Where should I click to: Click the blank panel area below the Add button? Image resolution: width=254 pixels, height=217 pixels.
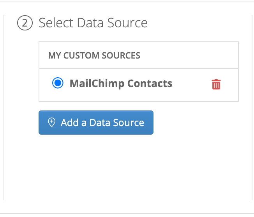point(128,167)
